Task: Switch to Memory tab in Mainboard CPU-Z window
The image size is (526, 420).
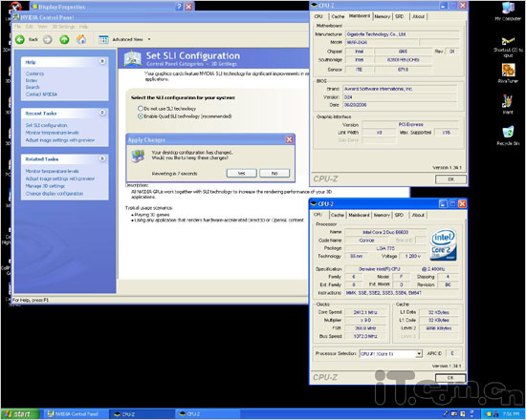Action: tap(383, 16)
